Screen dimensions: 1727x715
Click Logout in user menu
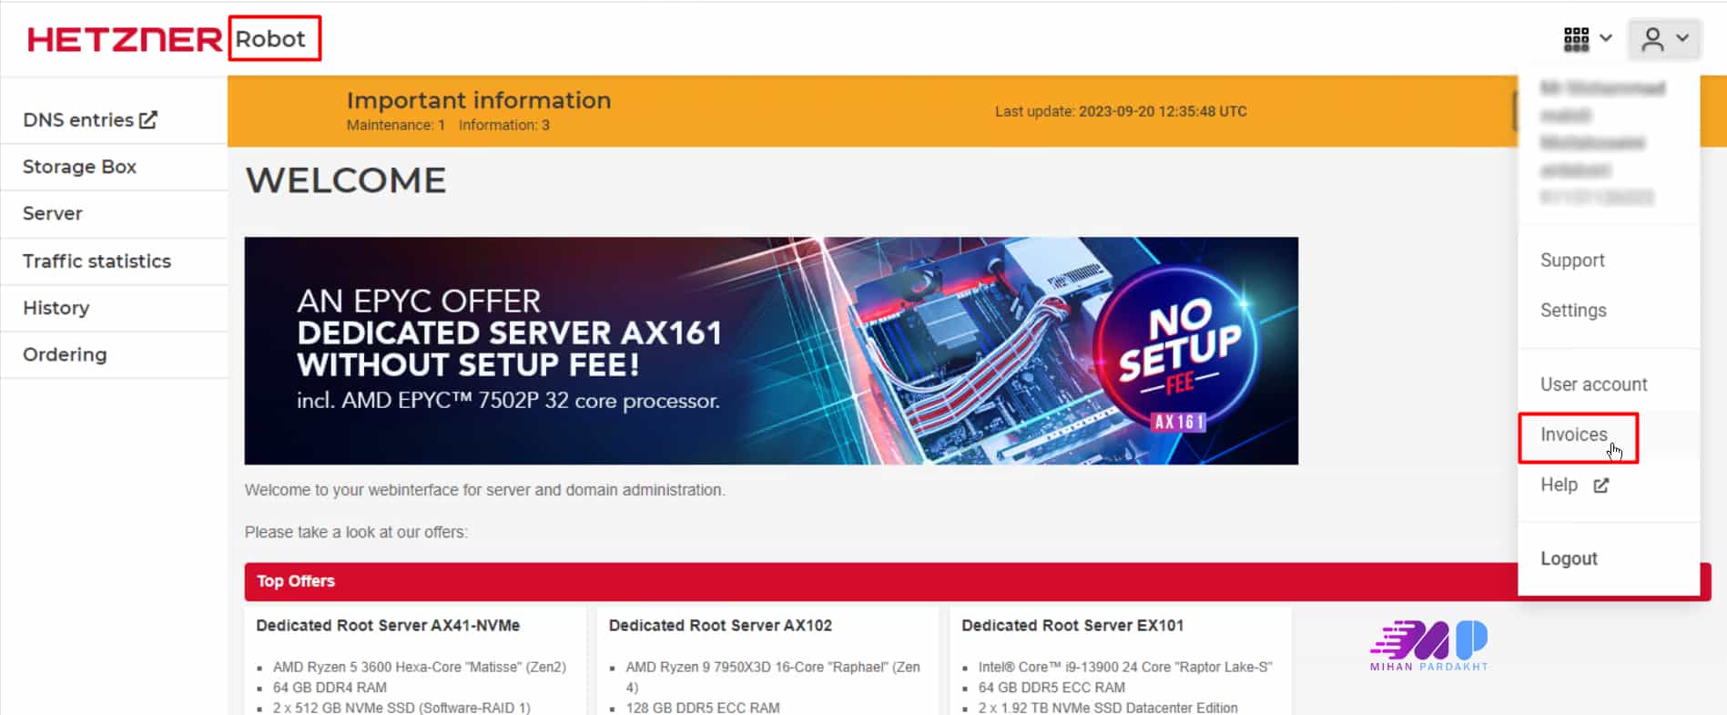click(x=1569, y=558)
